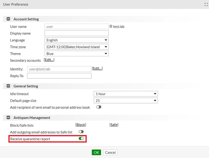Image resolution: width=209 pixels, height=158 pixels.
Task: Open the Block list link
Action: 81,125
